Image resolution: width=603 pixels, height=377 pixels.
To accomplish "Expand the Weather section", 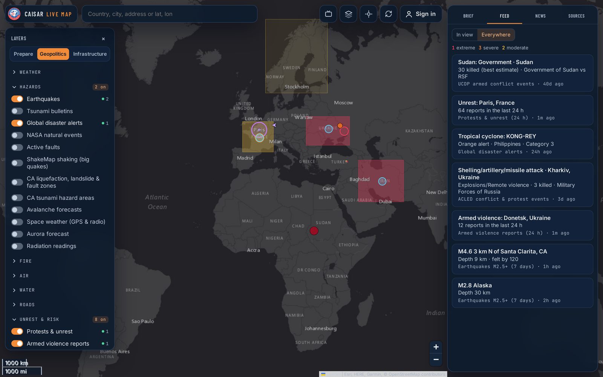I will pyautogui.click(x=60, y=72).
